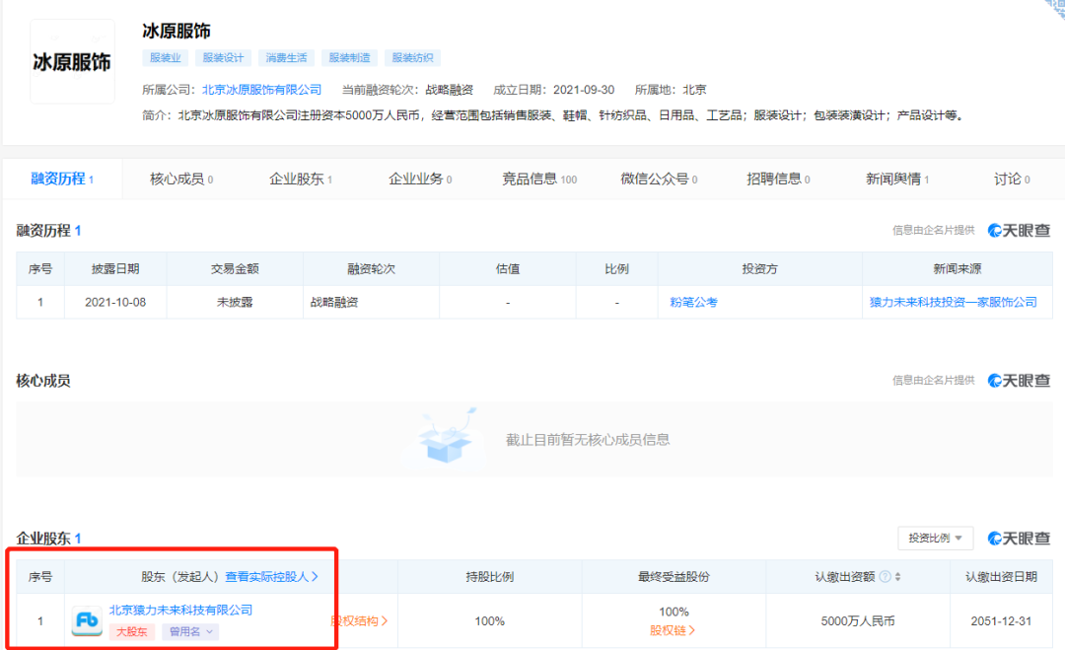Switch to the 讨论 tab

point(1012,180)
